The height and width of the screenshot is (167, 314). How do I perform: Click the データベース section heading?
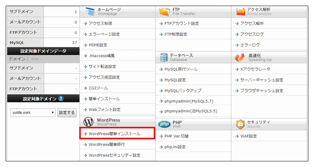tap(181, 55)
